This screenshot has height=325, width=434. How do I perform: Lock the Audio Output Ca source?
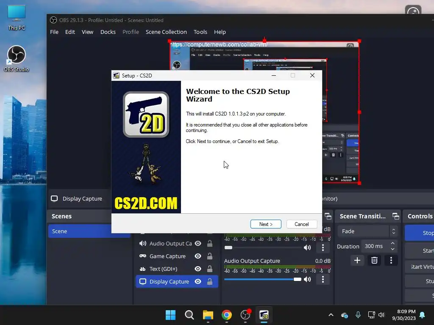(x=210, y=243)
